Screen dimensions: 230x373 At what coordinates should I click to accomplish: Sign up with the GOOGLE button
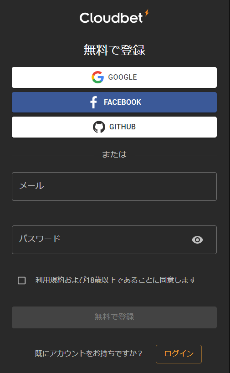(114, 77)
